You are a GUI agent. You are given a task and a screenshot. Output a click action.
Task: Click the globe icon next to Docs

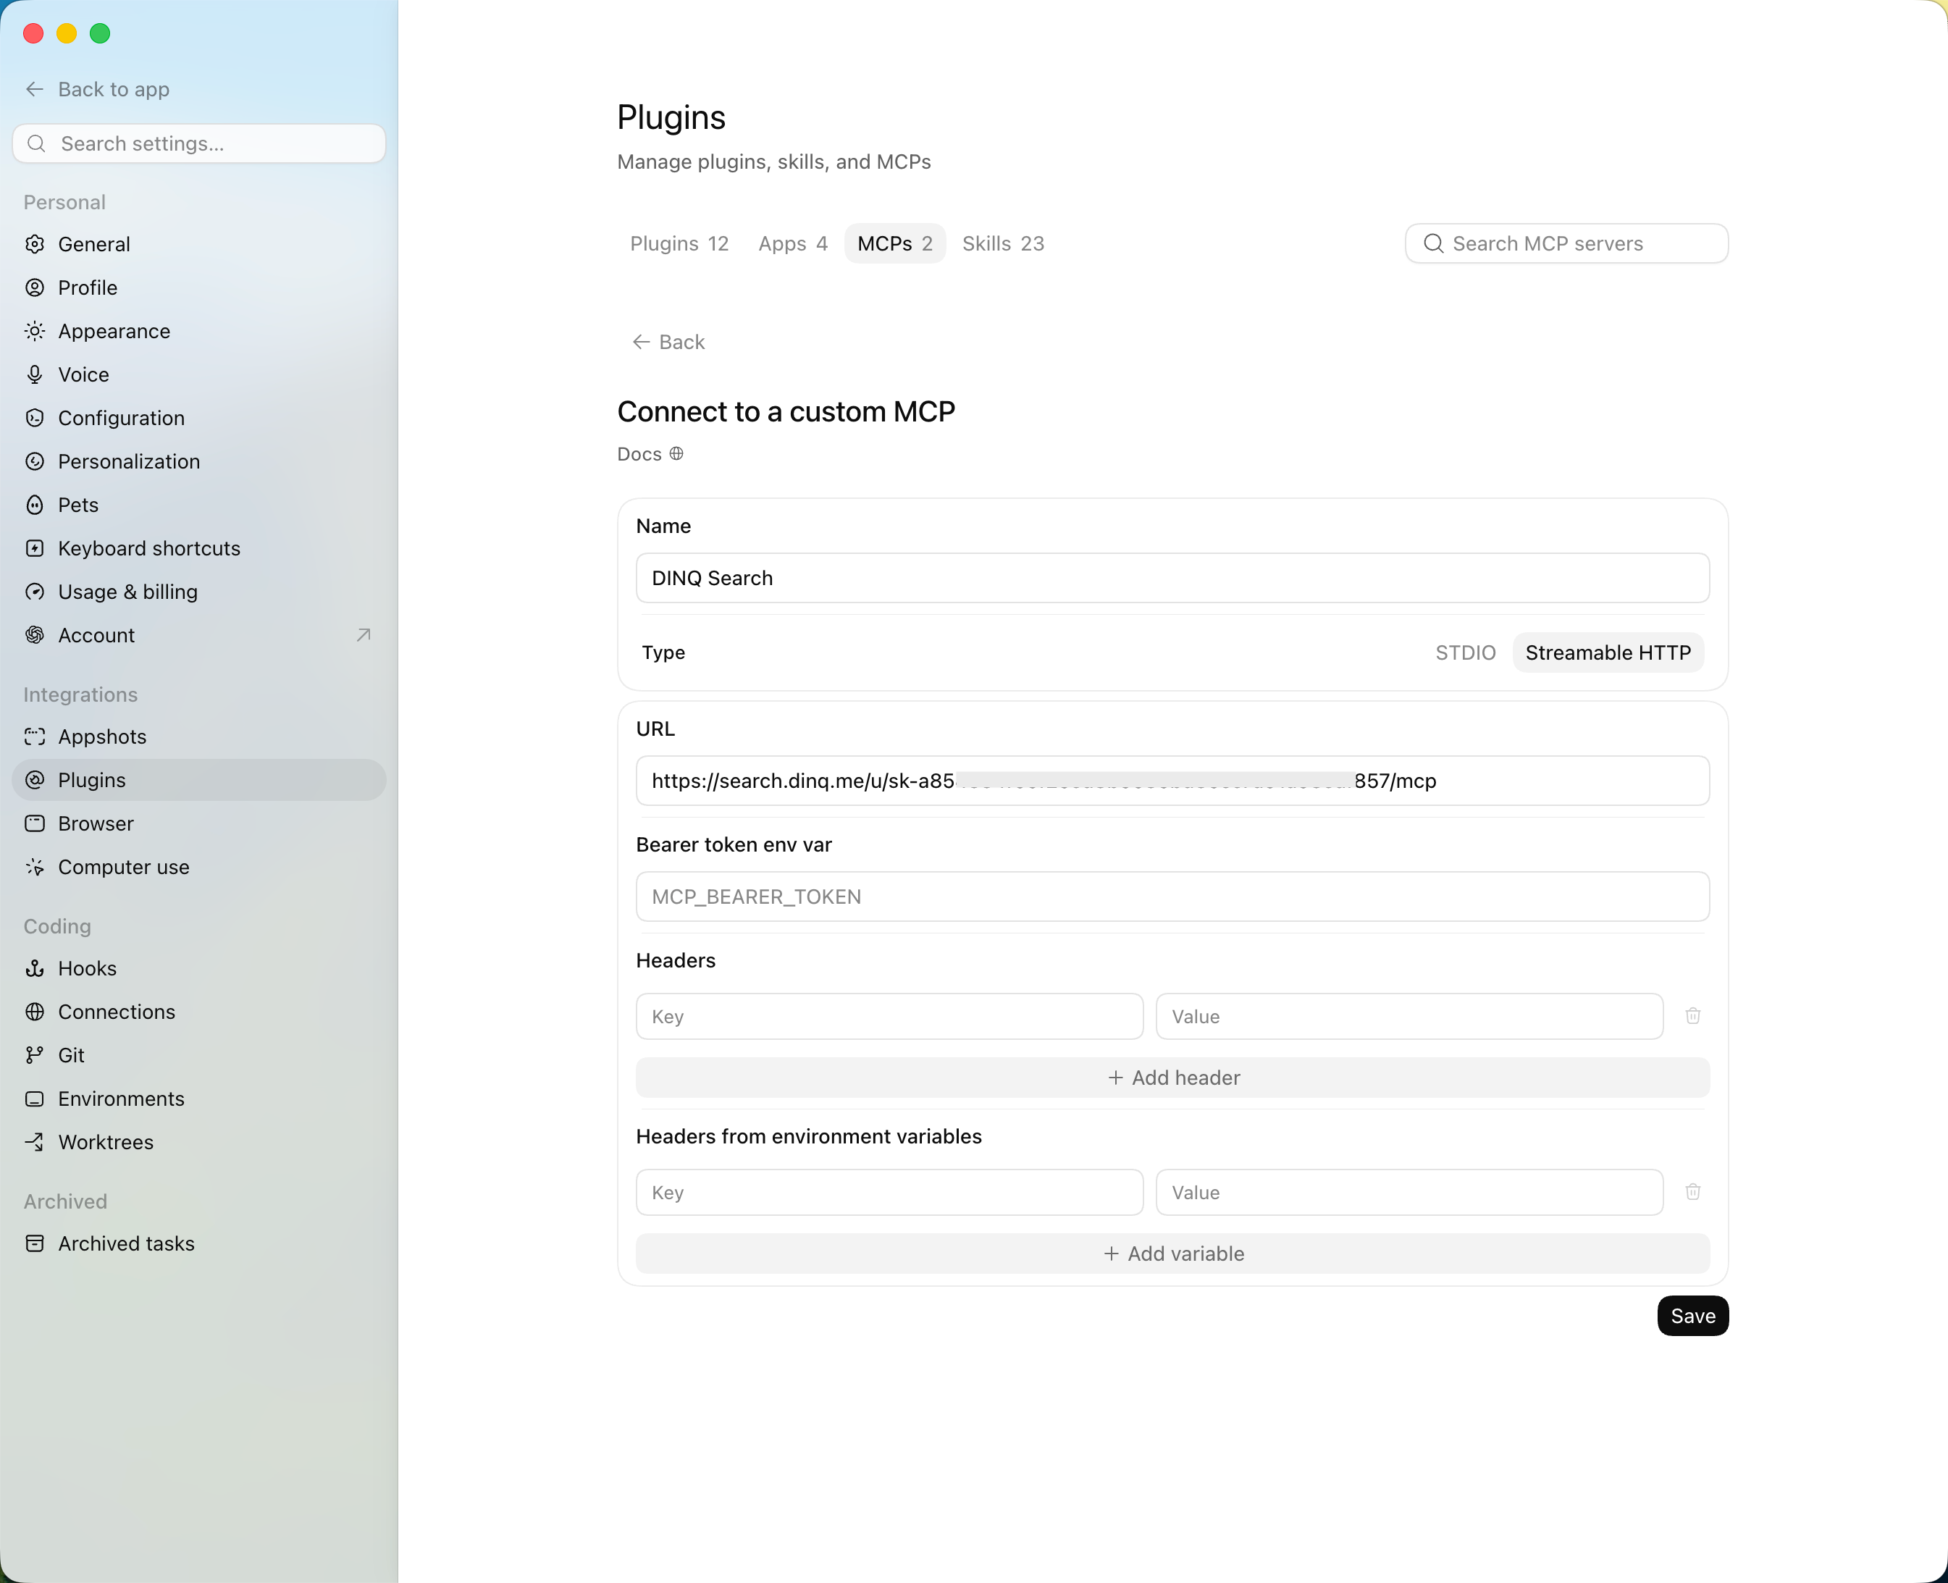676,453
